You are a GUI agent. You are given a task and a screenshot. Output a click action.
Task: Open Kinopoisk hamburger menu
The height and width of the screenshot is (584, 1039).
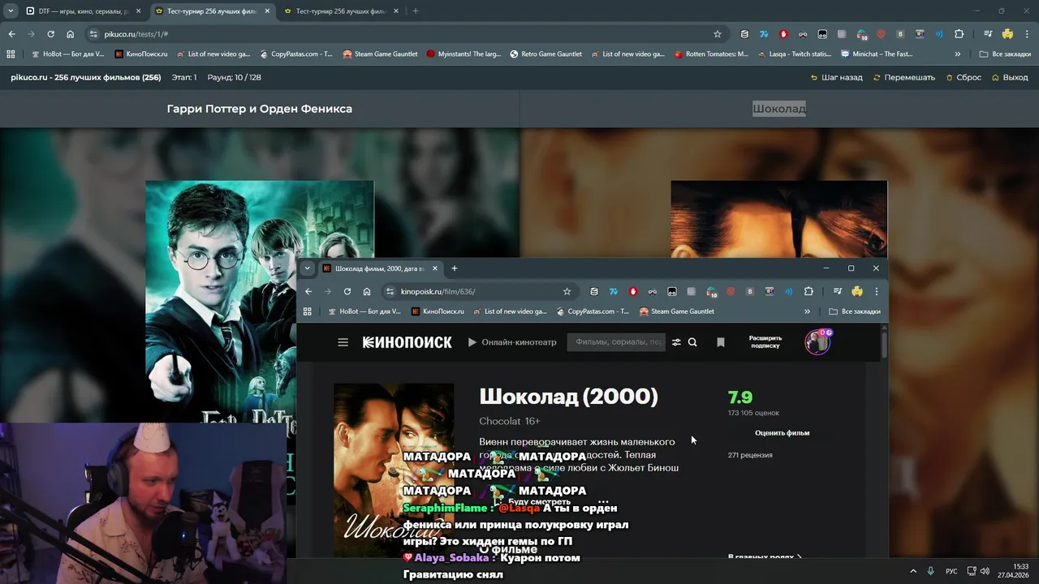[343, 342]
